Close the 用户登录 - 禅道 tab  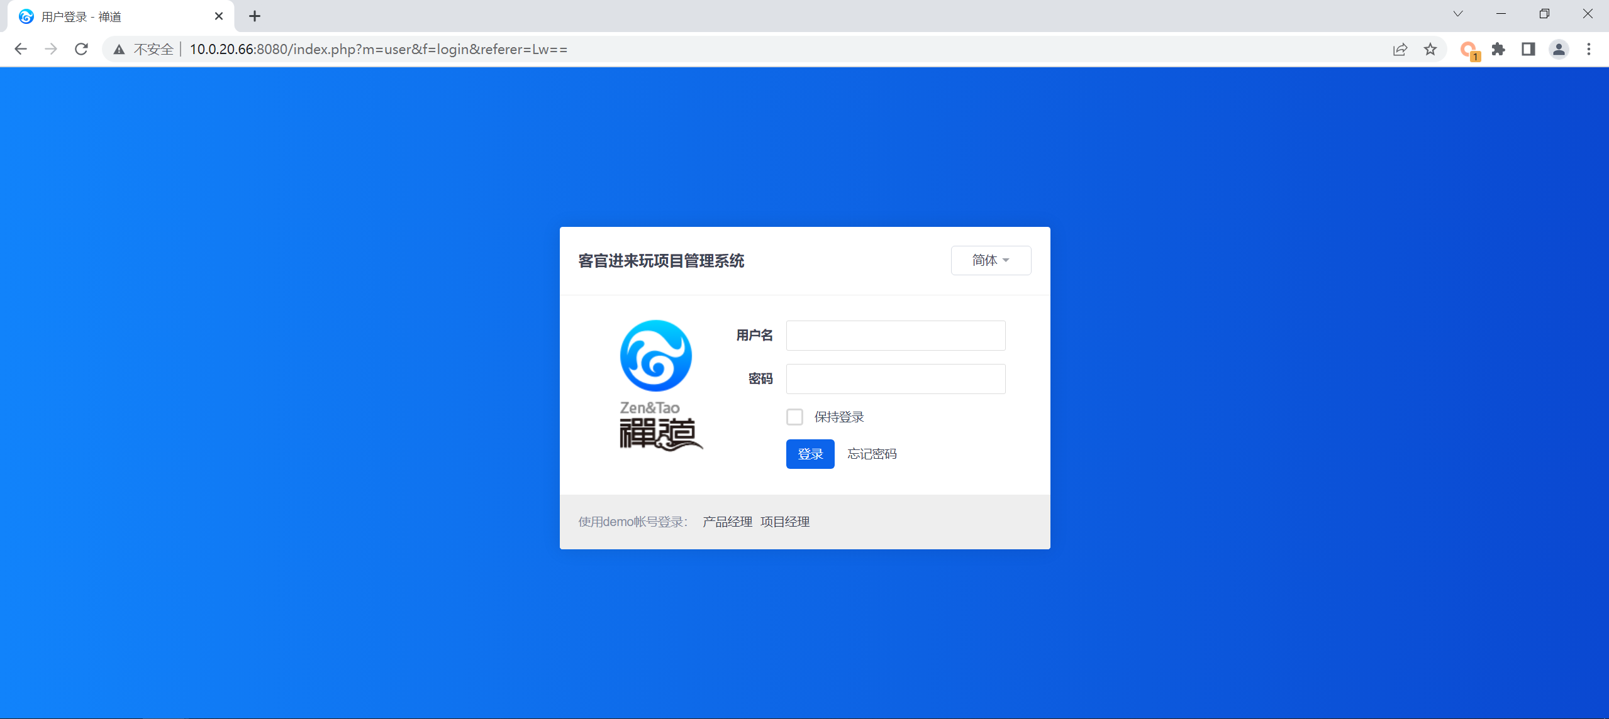pyautogui.click(x=219, y=16)
